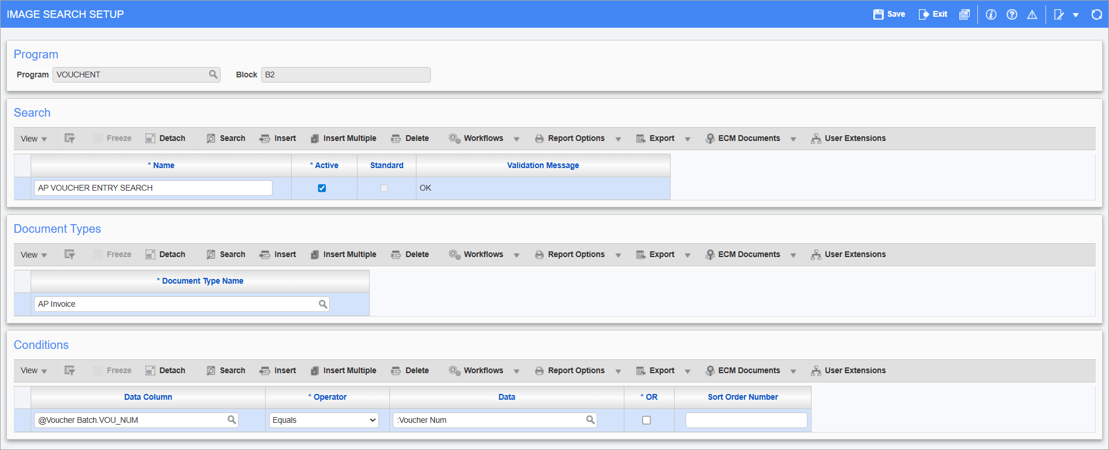This screenshot has height=450, width=1109.
Task: Open User Extensions in Conditions
Action: 848,371
